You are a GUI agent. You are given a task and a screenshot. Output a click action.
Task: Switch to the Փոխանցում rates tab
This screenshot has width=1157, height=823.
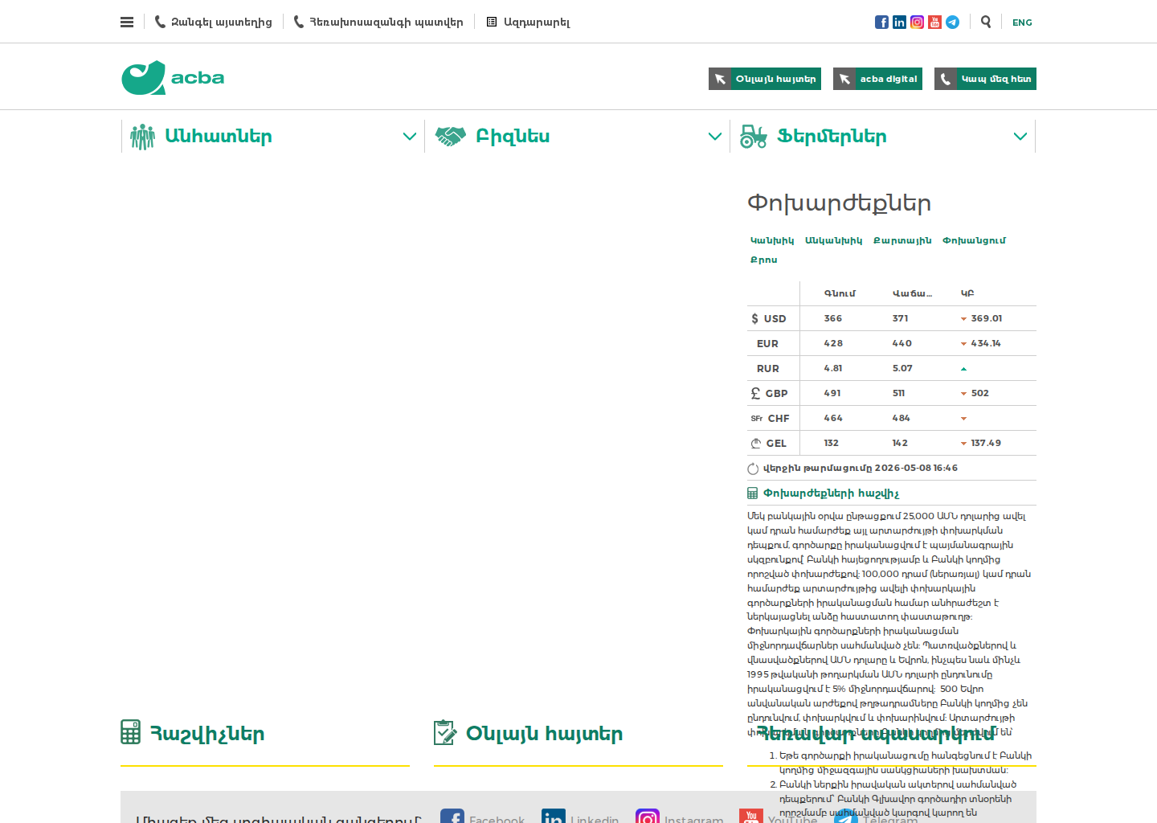974,240
